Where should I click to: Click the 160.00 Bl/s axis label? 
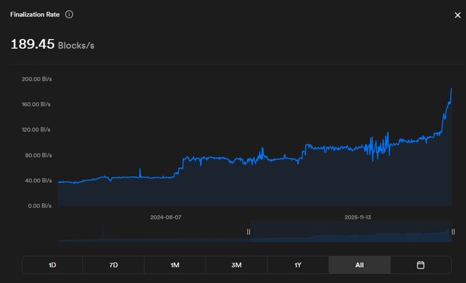pos(36,104)
